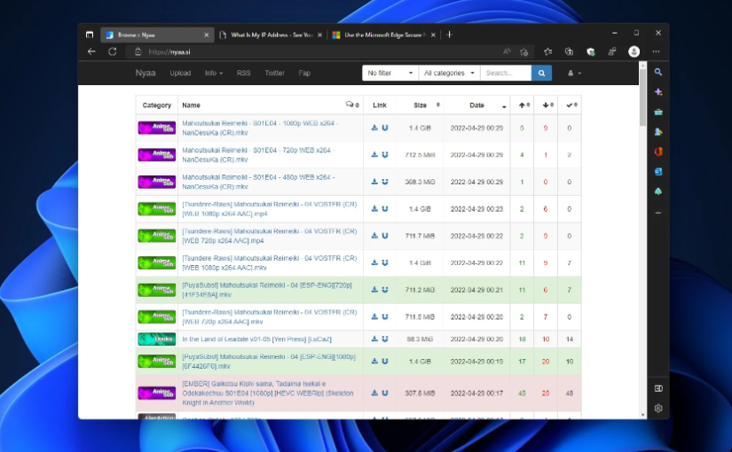Open a new browser tab with plus button
Viewport: 732px width, 452px height.
pyautogui.click(x=449, y=35)
